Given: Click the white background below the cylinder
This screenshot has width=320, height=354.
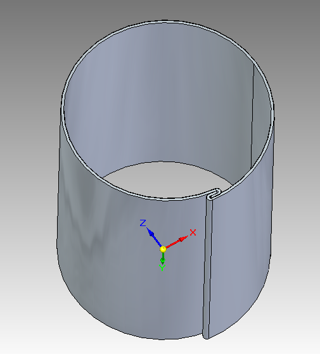Looking at the screenshot, I should pos(158,348).
